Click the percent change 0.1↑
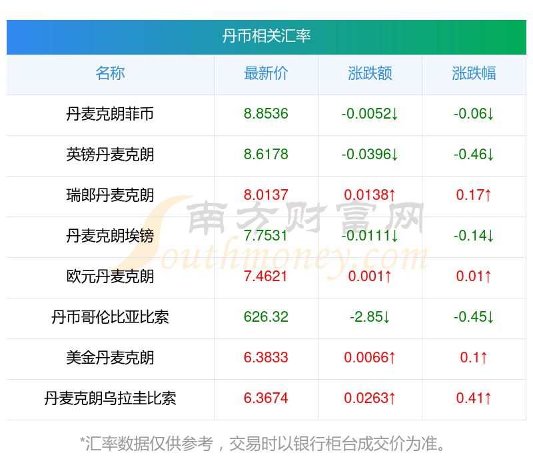 click(474, 358)
